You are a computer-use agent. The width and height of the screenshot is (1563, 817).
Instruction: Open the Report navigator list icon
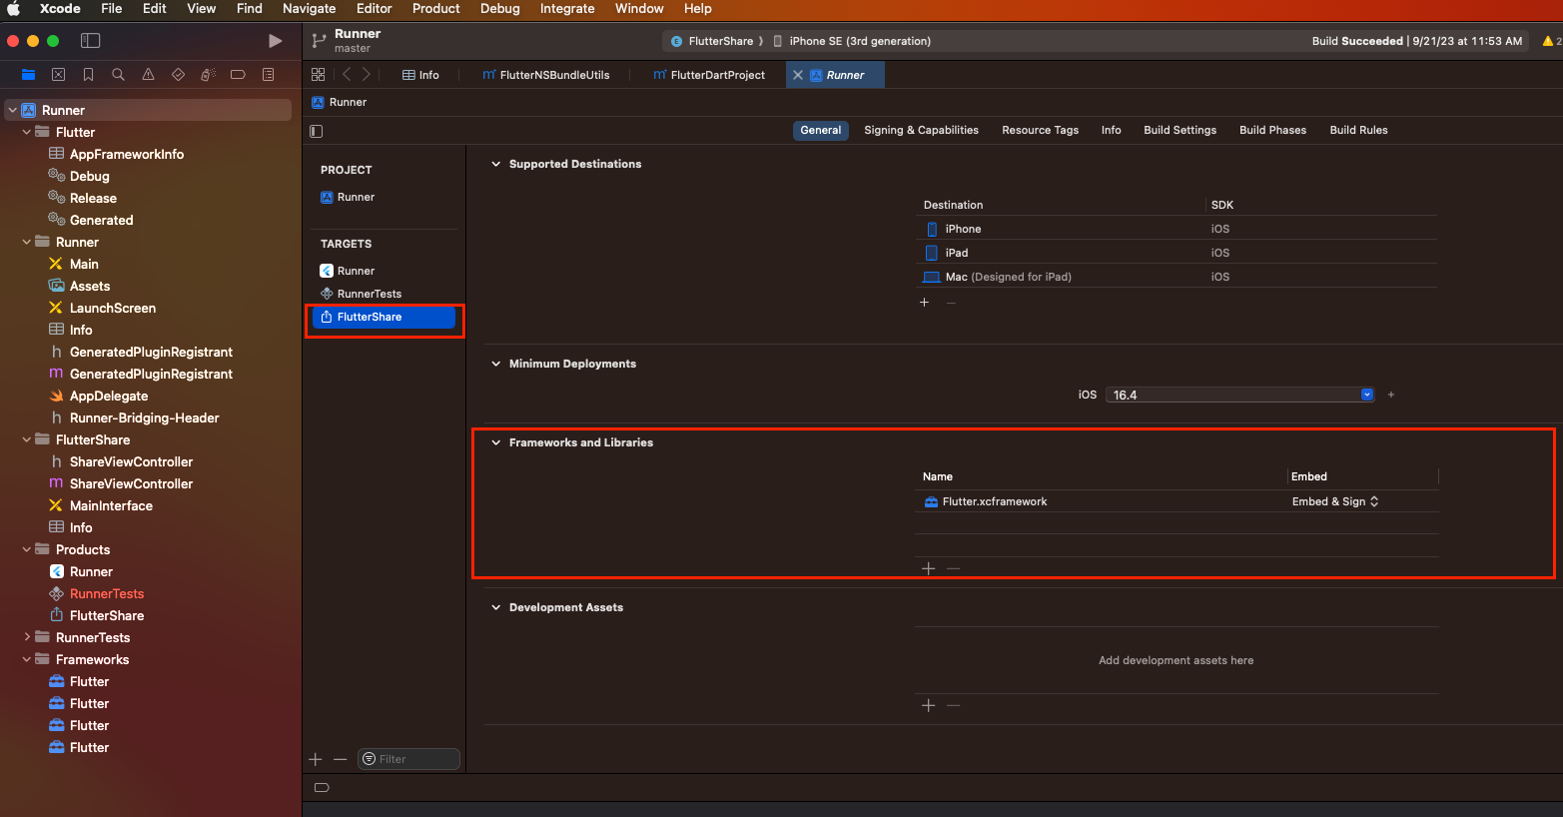coord(268,74)
